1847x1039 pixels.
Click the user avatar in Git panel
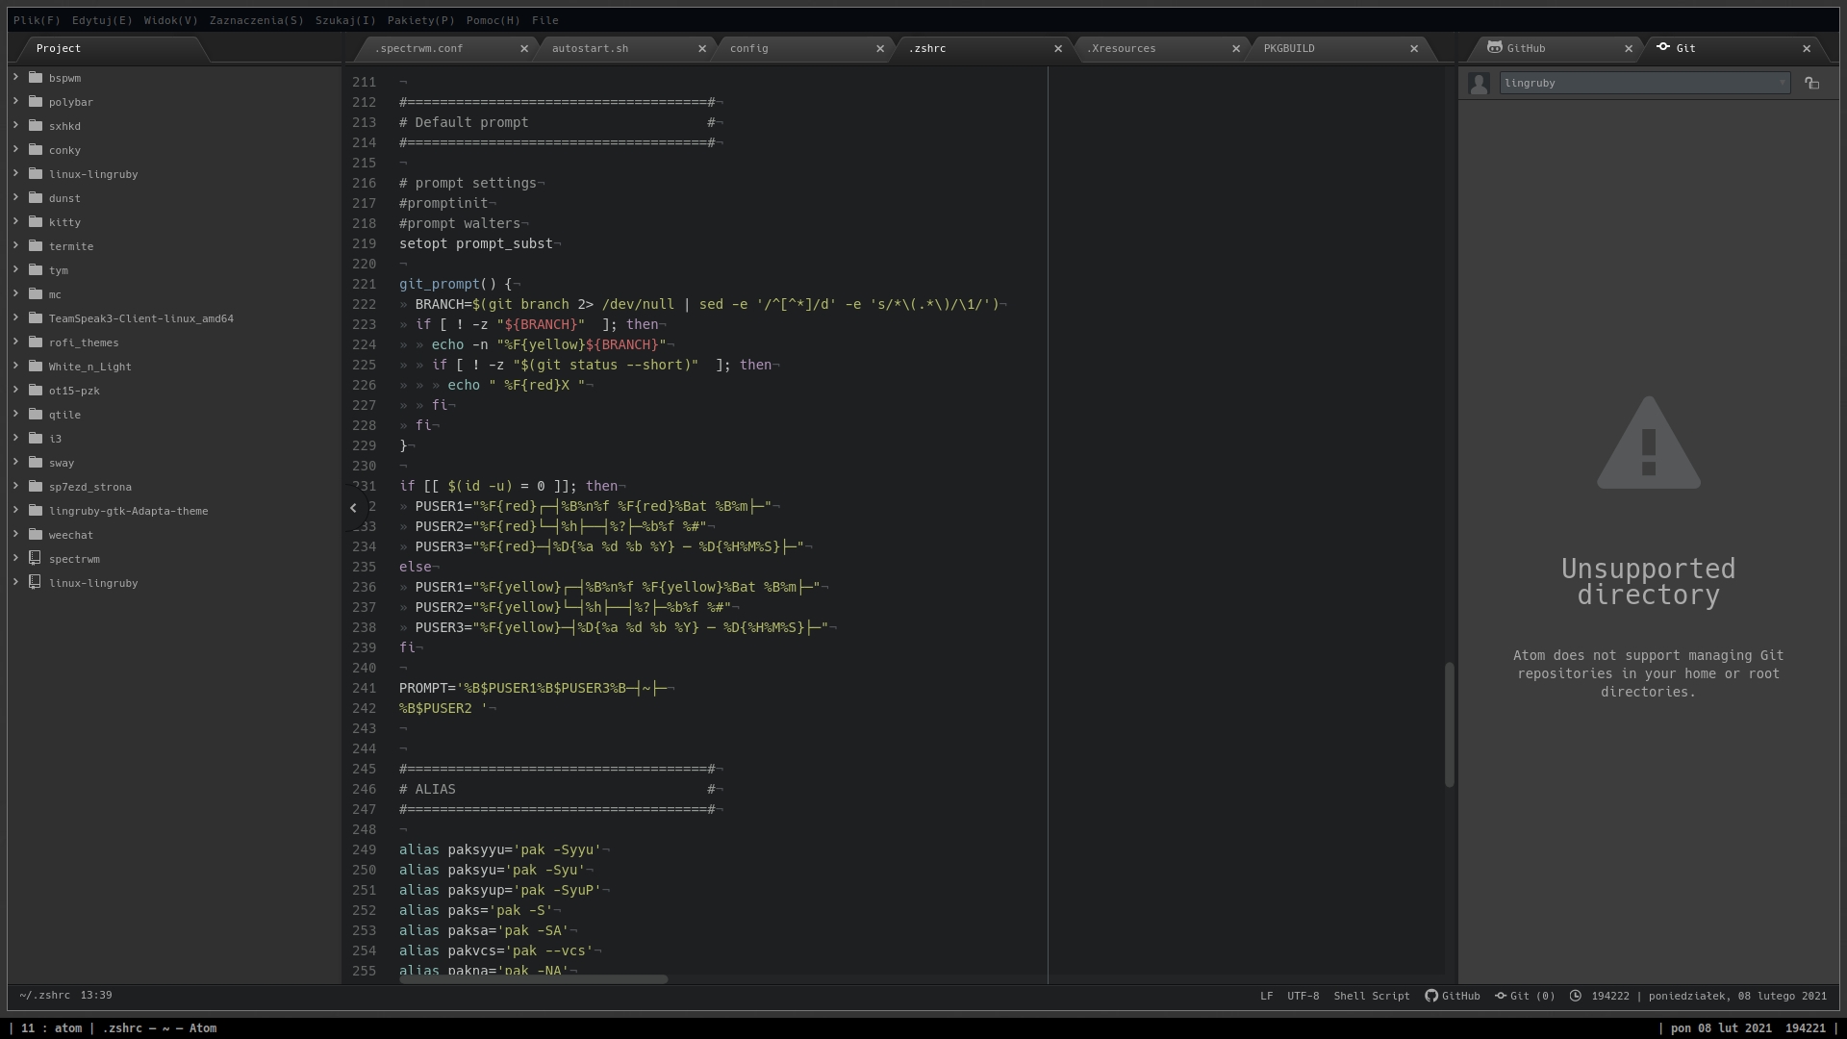pyautogui.click(x=1480, y=84)
